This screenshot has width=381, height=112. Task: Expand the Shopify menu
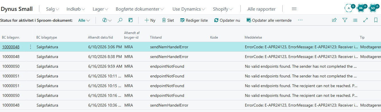223,9
